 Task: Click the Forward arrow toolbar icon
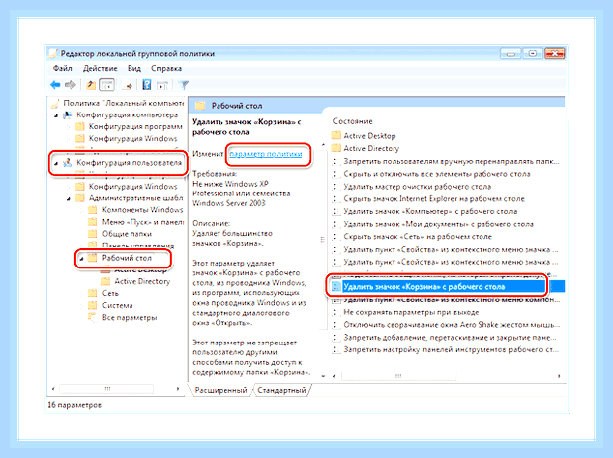[70, 84]
